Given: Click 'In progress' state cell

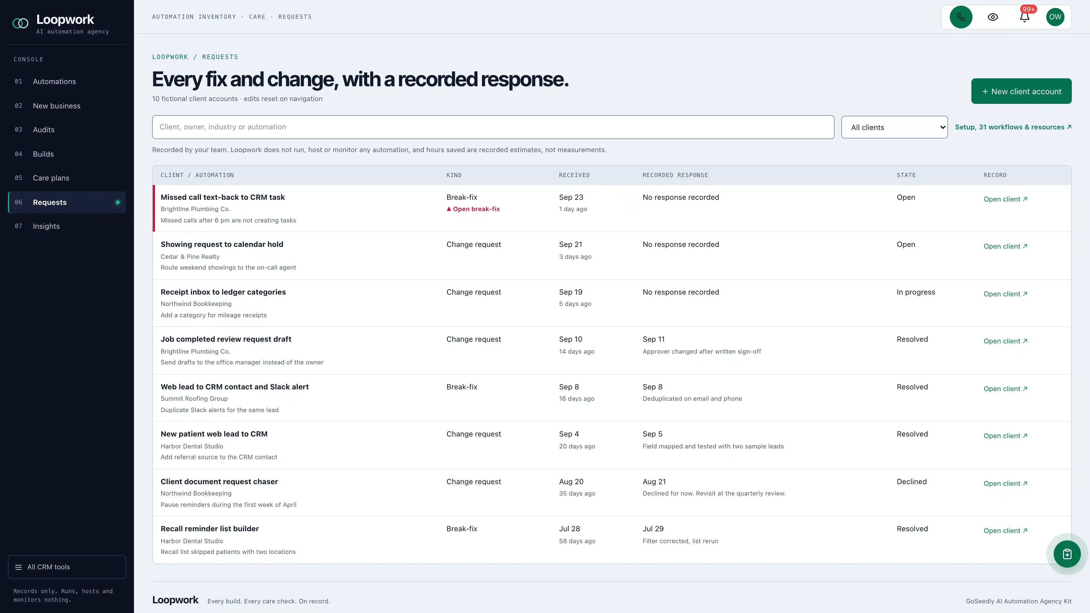Looking at the screenshot, I should (x=916, y=292).
